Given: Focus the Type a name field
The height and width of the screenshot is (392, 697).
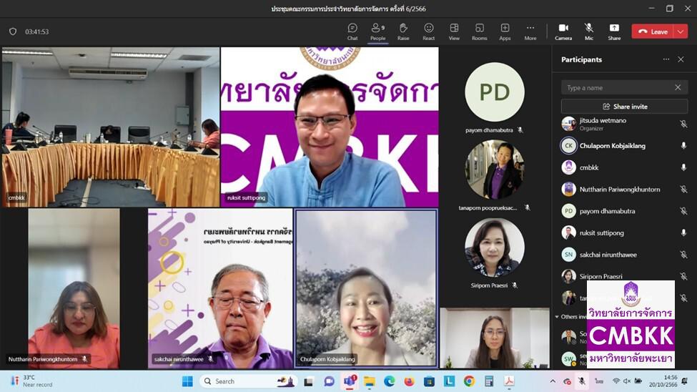Looking at the screenshot, I should pyautogui.click(x=624, y=88).
